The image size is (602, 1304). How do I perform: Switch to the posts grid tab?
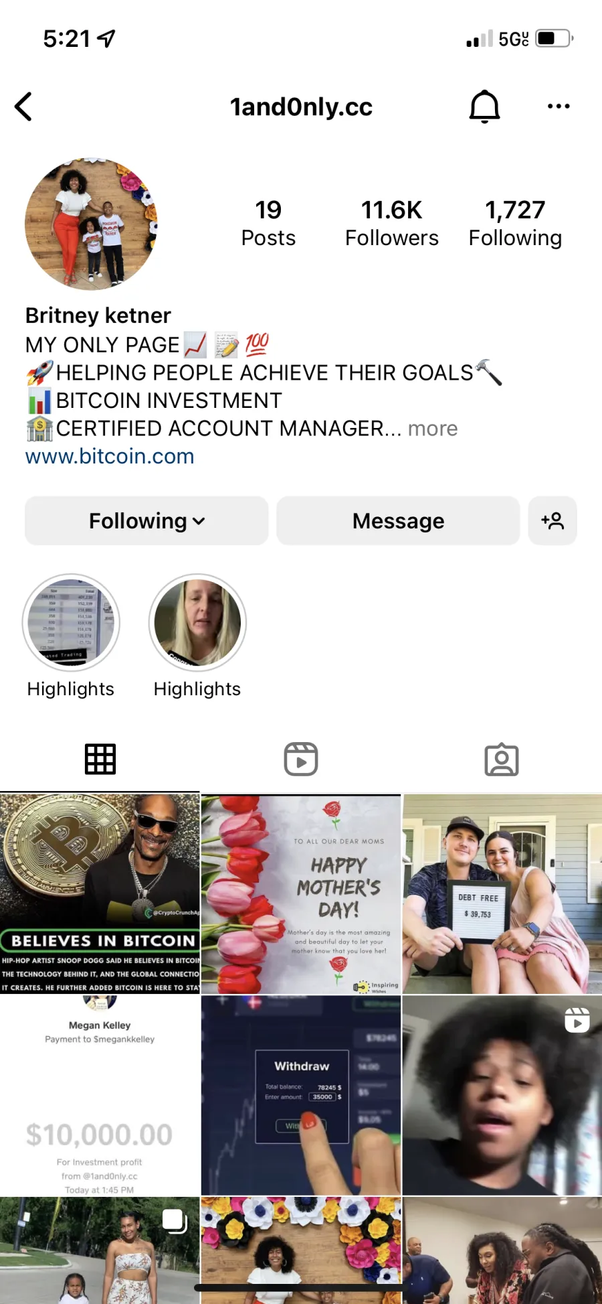click(100, 759)
